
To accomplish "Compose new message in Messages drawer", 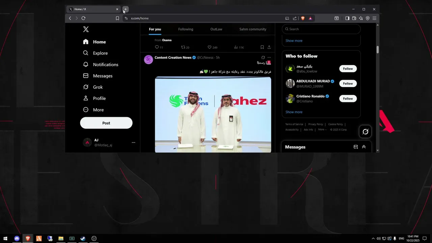I will click(x=356, y=147).
